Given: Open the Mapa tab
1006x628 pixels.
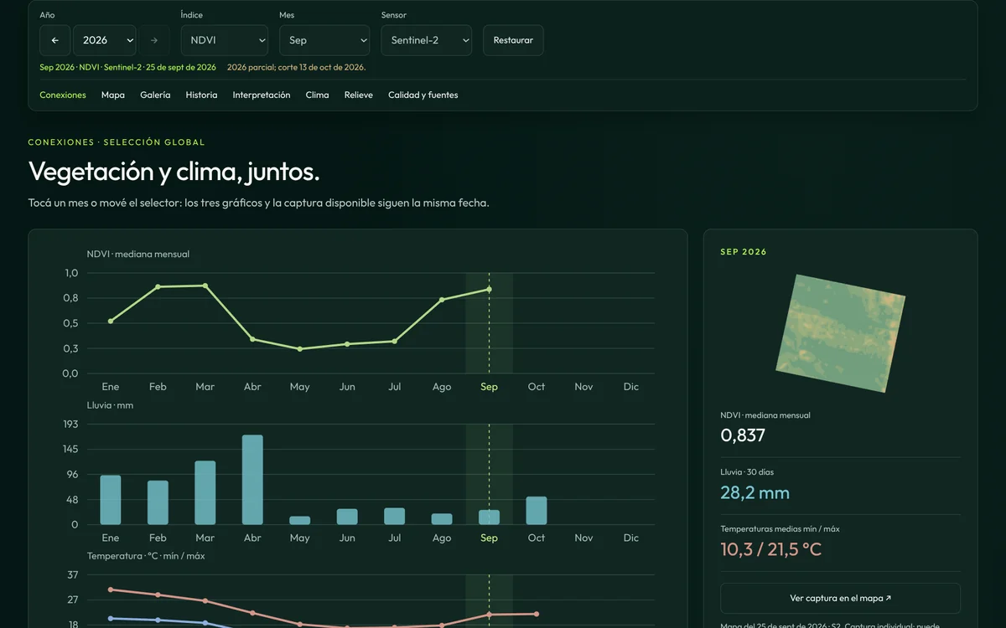Looking at the screenshot, I should [x=113, y=95].
